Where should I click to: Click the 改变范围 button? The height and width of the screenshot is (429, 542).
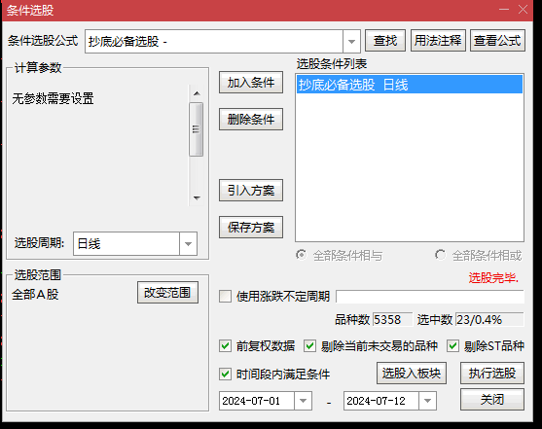click(167, 293)
